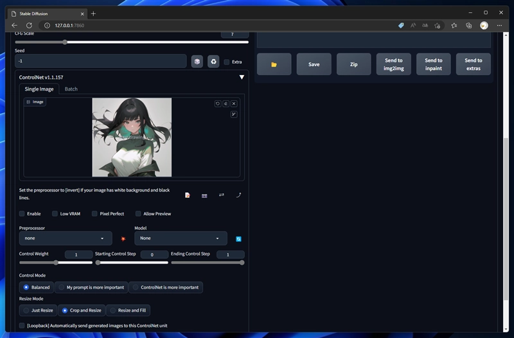514x338 pixels.
Task: Click the browser page refresh icon
Action: click(29, 25)
